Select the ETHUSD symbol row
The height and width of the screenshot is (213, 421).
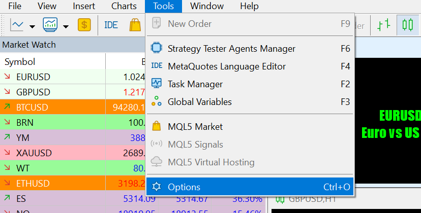point(73,183)
